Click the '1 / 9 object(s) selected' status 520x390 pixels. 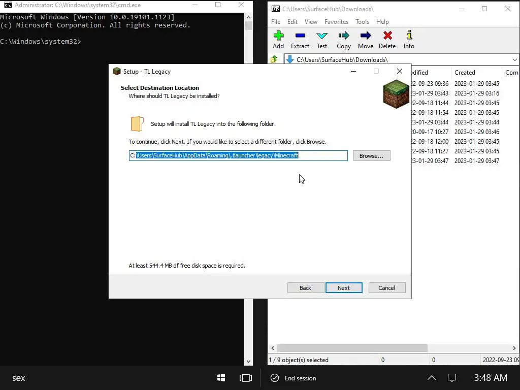[x=299, y=360]
